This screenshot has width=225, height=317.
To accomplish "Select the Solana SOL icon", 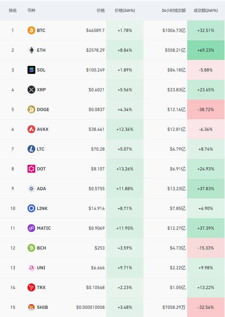I will pos(31,70).
